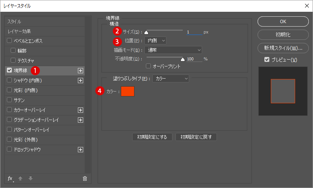Open the 描画モード dropdown set to 通常

point(173,50)
